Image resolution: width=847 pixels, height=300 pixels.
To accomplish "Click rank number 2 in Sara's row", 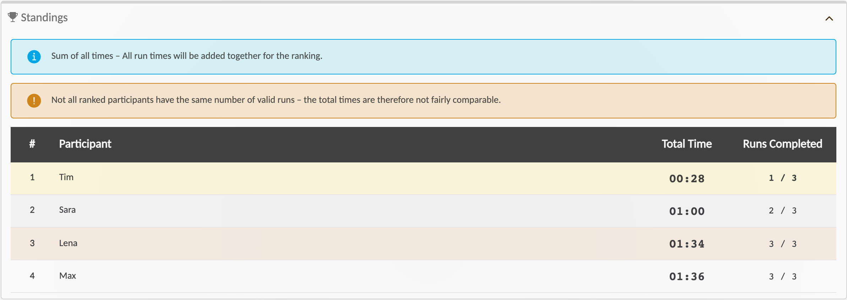I will pos(32,210).
